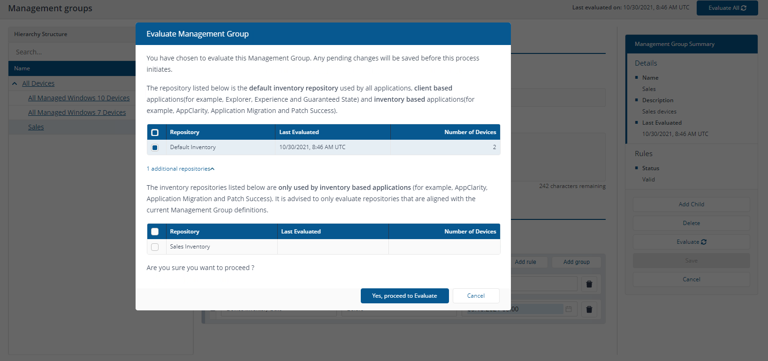Click the lower trash icon beside the date rule
The image size is (768, 361).
589,309
